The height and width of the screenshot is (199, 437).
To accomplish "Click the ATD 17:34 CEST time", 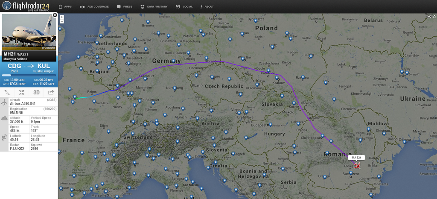I will [15, 84].
